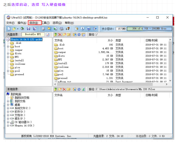Click the Make CD/DVD image icon
176x142 pixels.
[x=43, y=29]
